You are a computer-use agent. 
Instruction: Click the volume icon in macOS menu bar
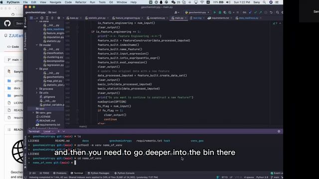pyautogui.click(x=228, y=2)
